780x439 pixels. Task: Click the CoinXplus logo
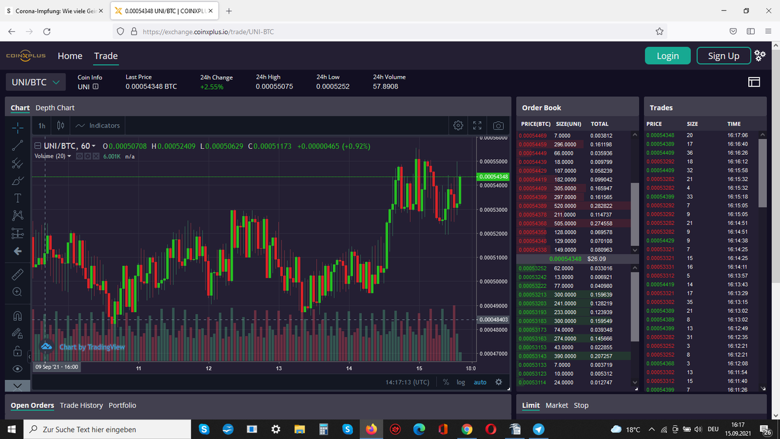point(26,56)
